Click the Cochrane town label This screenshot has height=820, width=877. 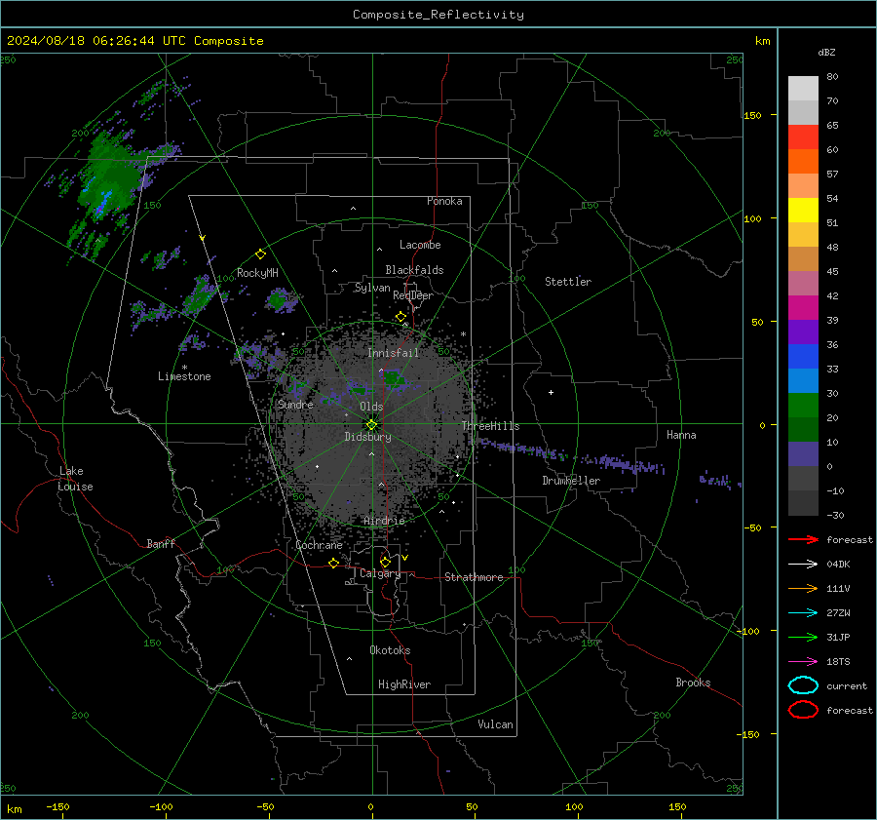click(319, 545)
